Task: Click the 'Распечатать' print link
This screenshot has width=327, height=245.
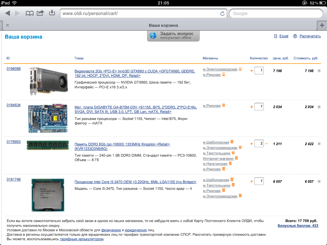Action: click(310, 36)
